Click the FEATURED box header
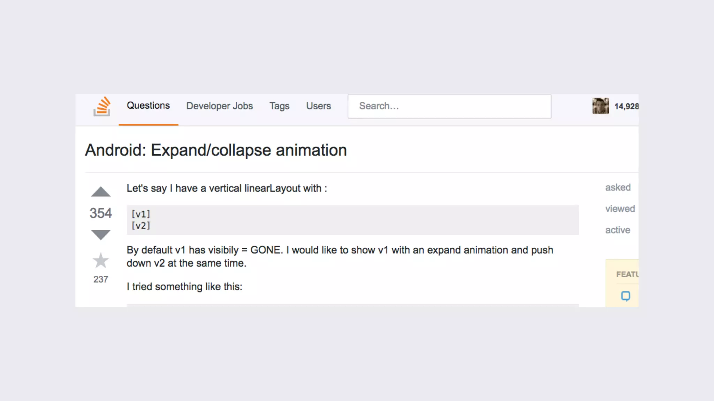This screenshot has width=714, height=401. [627, 274]
